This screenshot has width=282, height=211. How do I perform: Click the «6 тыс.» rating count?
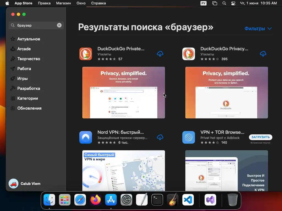point(123,143)
